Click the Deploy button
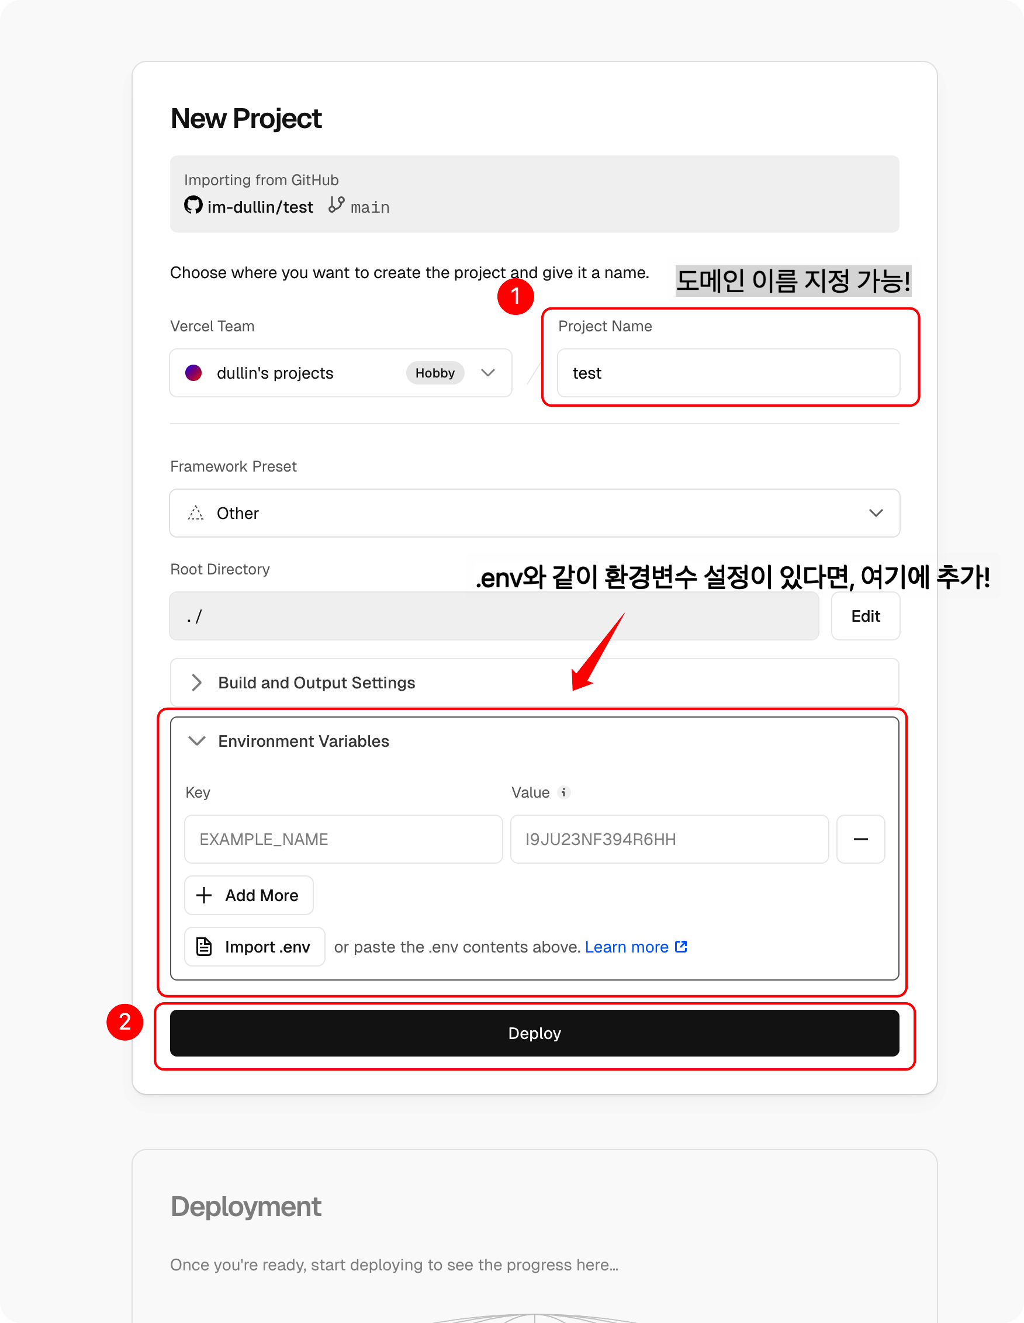Viewport: 1024px width, 1323px height. coord(534,1033)
